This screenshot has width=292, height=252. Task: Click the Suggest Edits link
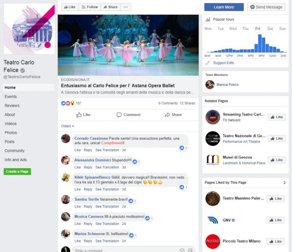click(223, 63)
